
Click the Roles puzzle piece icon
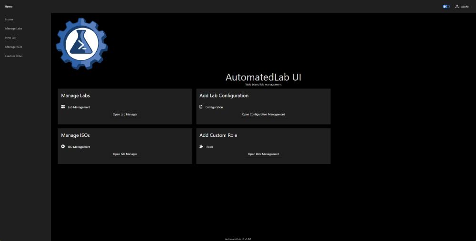tap(201, 146)
